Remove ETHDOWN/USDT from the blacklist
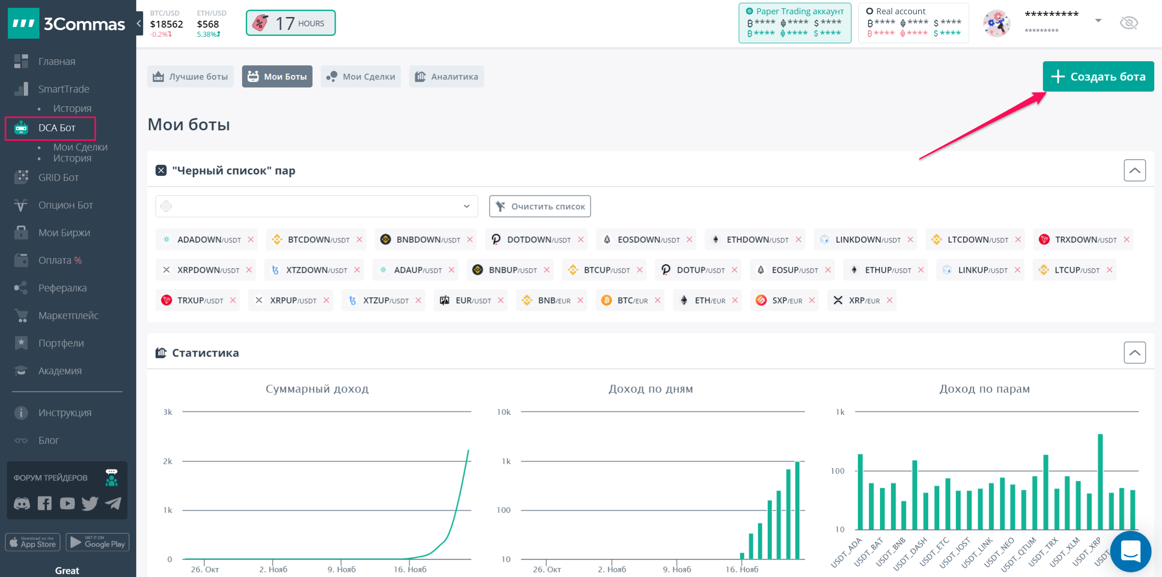1162x577 pixels. click(798, 239)
